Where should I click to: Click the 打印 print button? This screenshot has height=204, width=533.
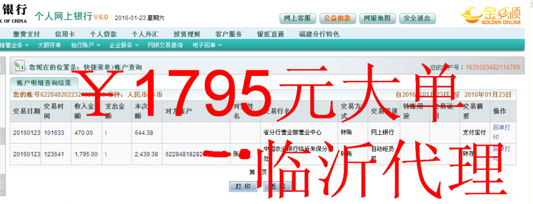tap(243, 186)
